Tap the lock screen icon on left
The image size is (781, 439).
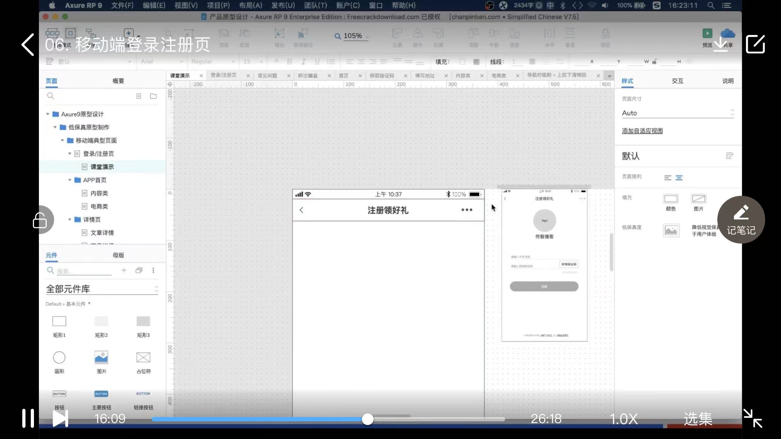[x=40, y=220]
